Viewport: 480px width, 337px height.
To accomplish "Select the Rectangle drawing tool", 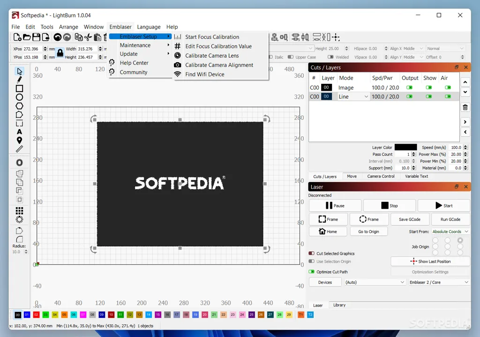I will coord(19,88).
